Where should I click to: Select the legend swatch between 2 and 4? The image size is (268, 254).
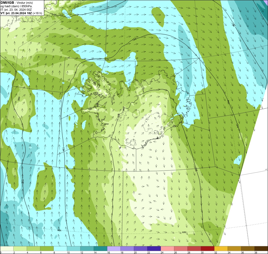[20, 249]
